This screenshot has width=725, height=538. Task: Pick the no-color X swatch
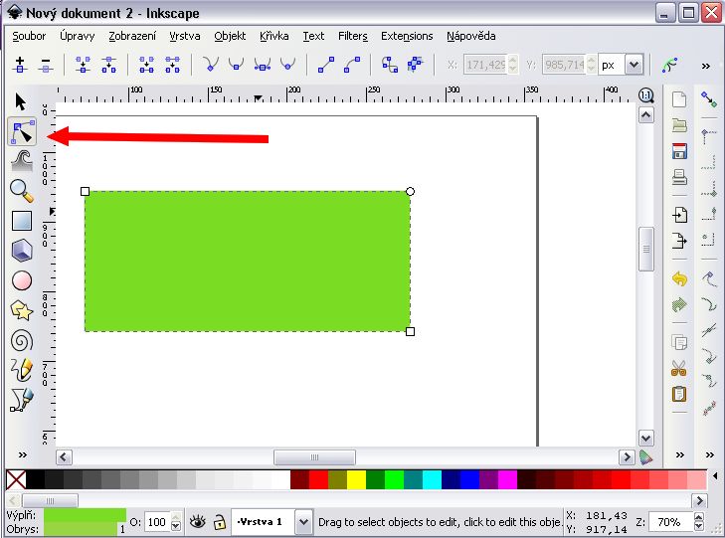pos(16,479)
